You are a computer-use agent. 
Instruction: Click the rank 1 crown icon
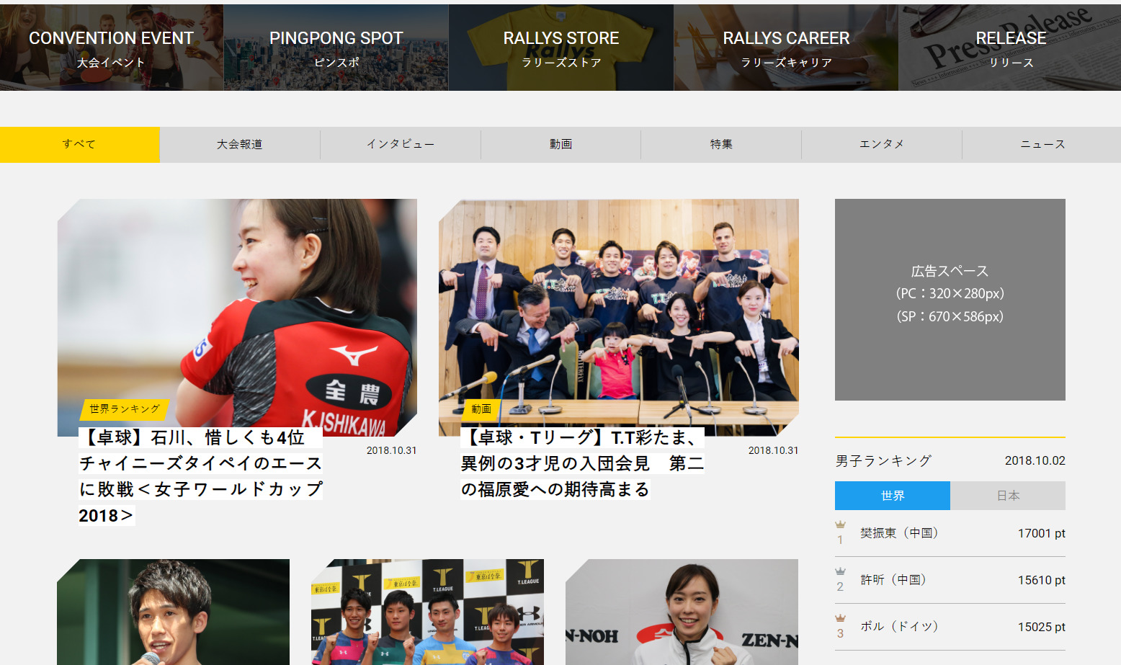click(840, 525)
